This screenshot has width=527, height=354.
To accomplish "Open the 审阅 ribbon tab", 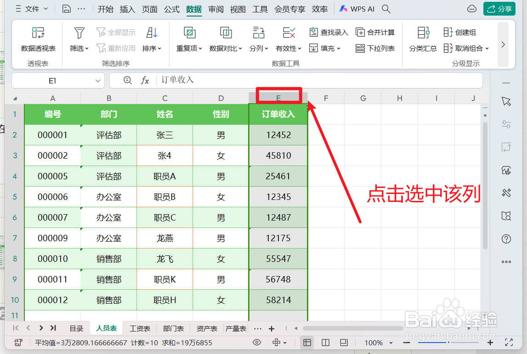I will point(215,8).
